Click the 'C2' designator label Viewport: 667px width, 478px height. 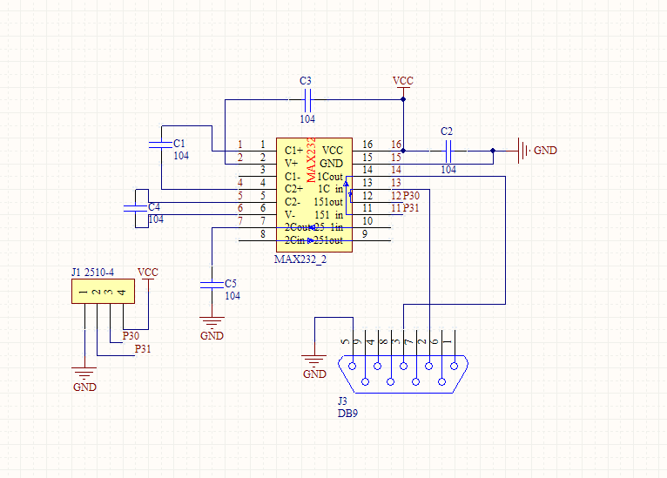tap(447, 131)
